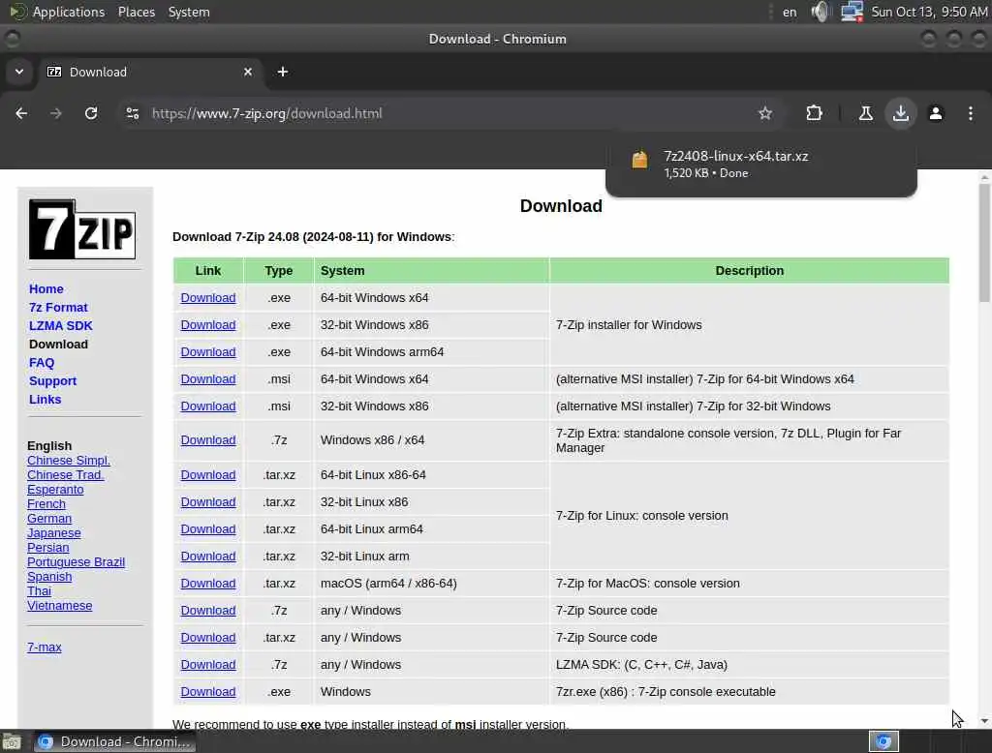Open the profile avatar menu
The width and height of the screenshot is (992, 753).
(x=935, y=114)
